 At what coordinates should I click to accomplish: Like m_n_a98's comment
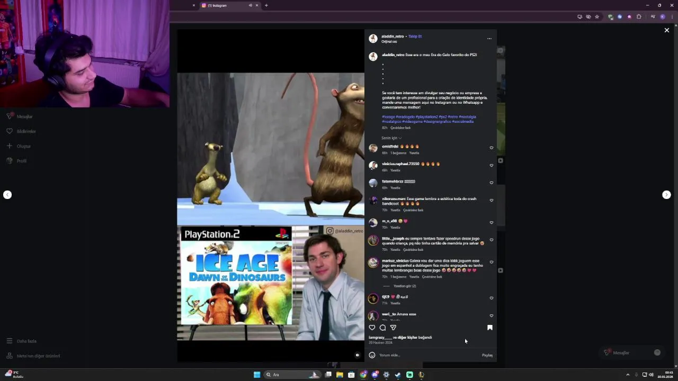pos(492,222)
